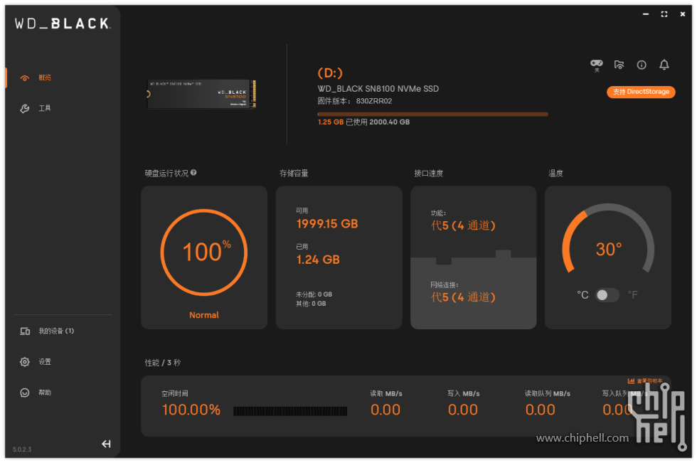
Task: Toggle gaming mode controller icon
Action: [596, 65]
